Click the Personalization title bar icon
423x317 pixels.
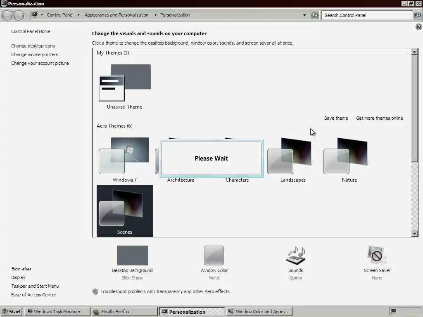click(x=4, y=3)
